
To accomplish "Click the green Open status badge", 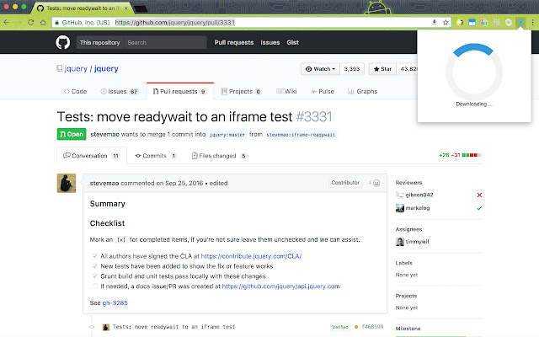I will pos(72,134).
